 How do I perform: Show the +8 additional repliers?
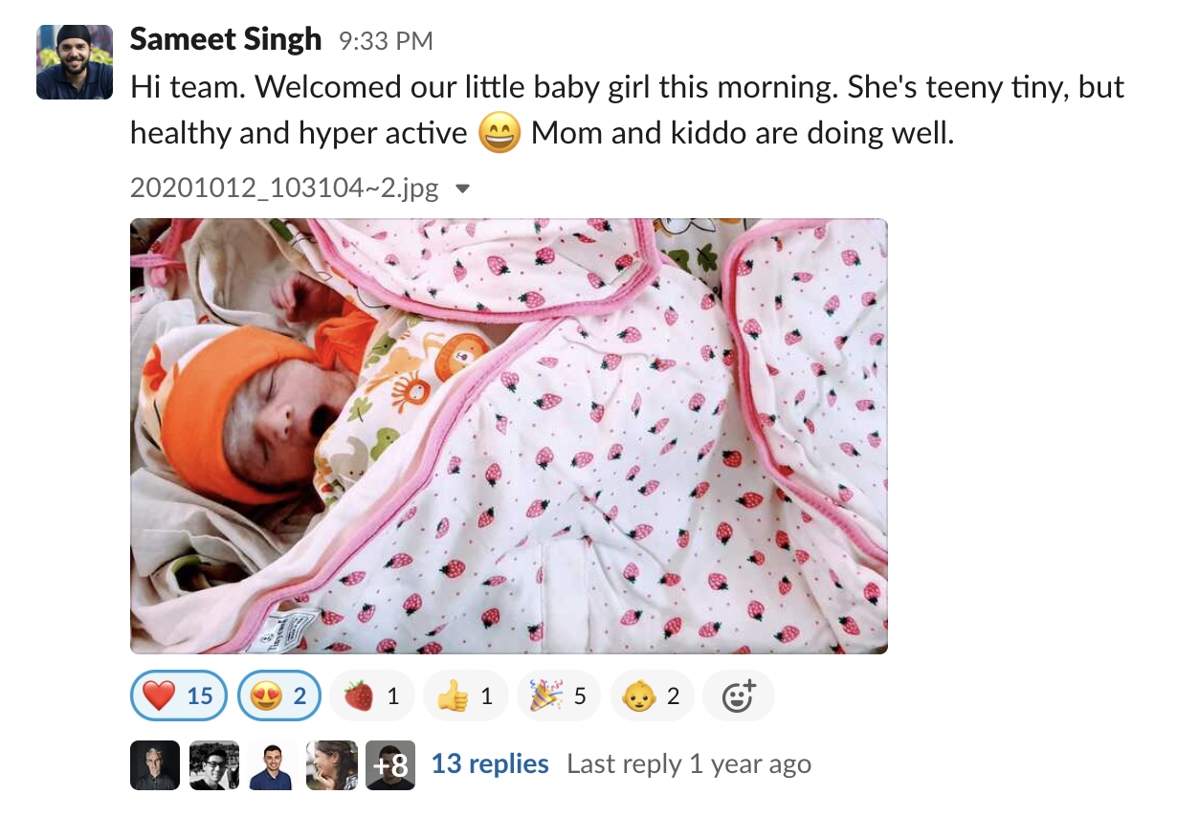pos(390,764)
